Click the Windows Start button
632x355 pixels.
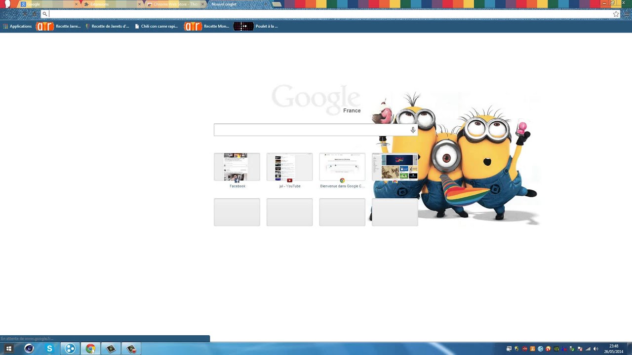pos(8,349)
